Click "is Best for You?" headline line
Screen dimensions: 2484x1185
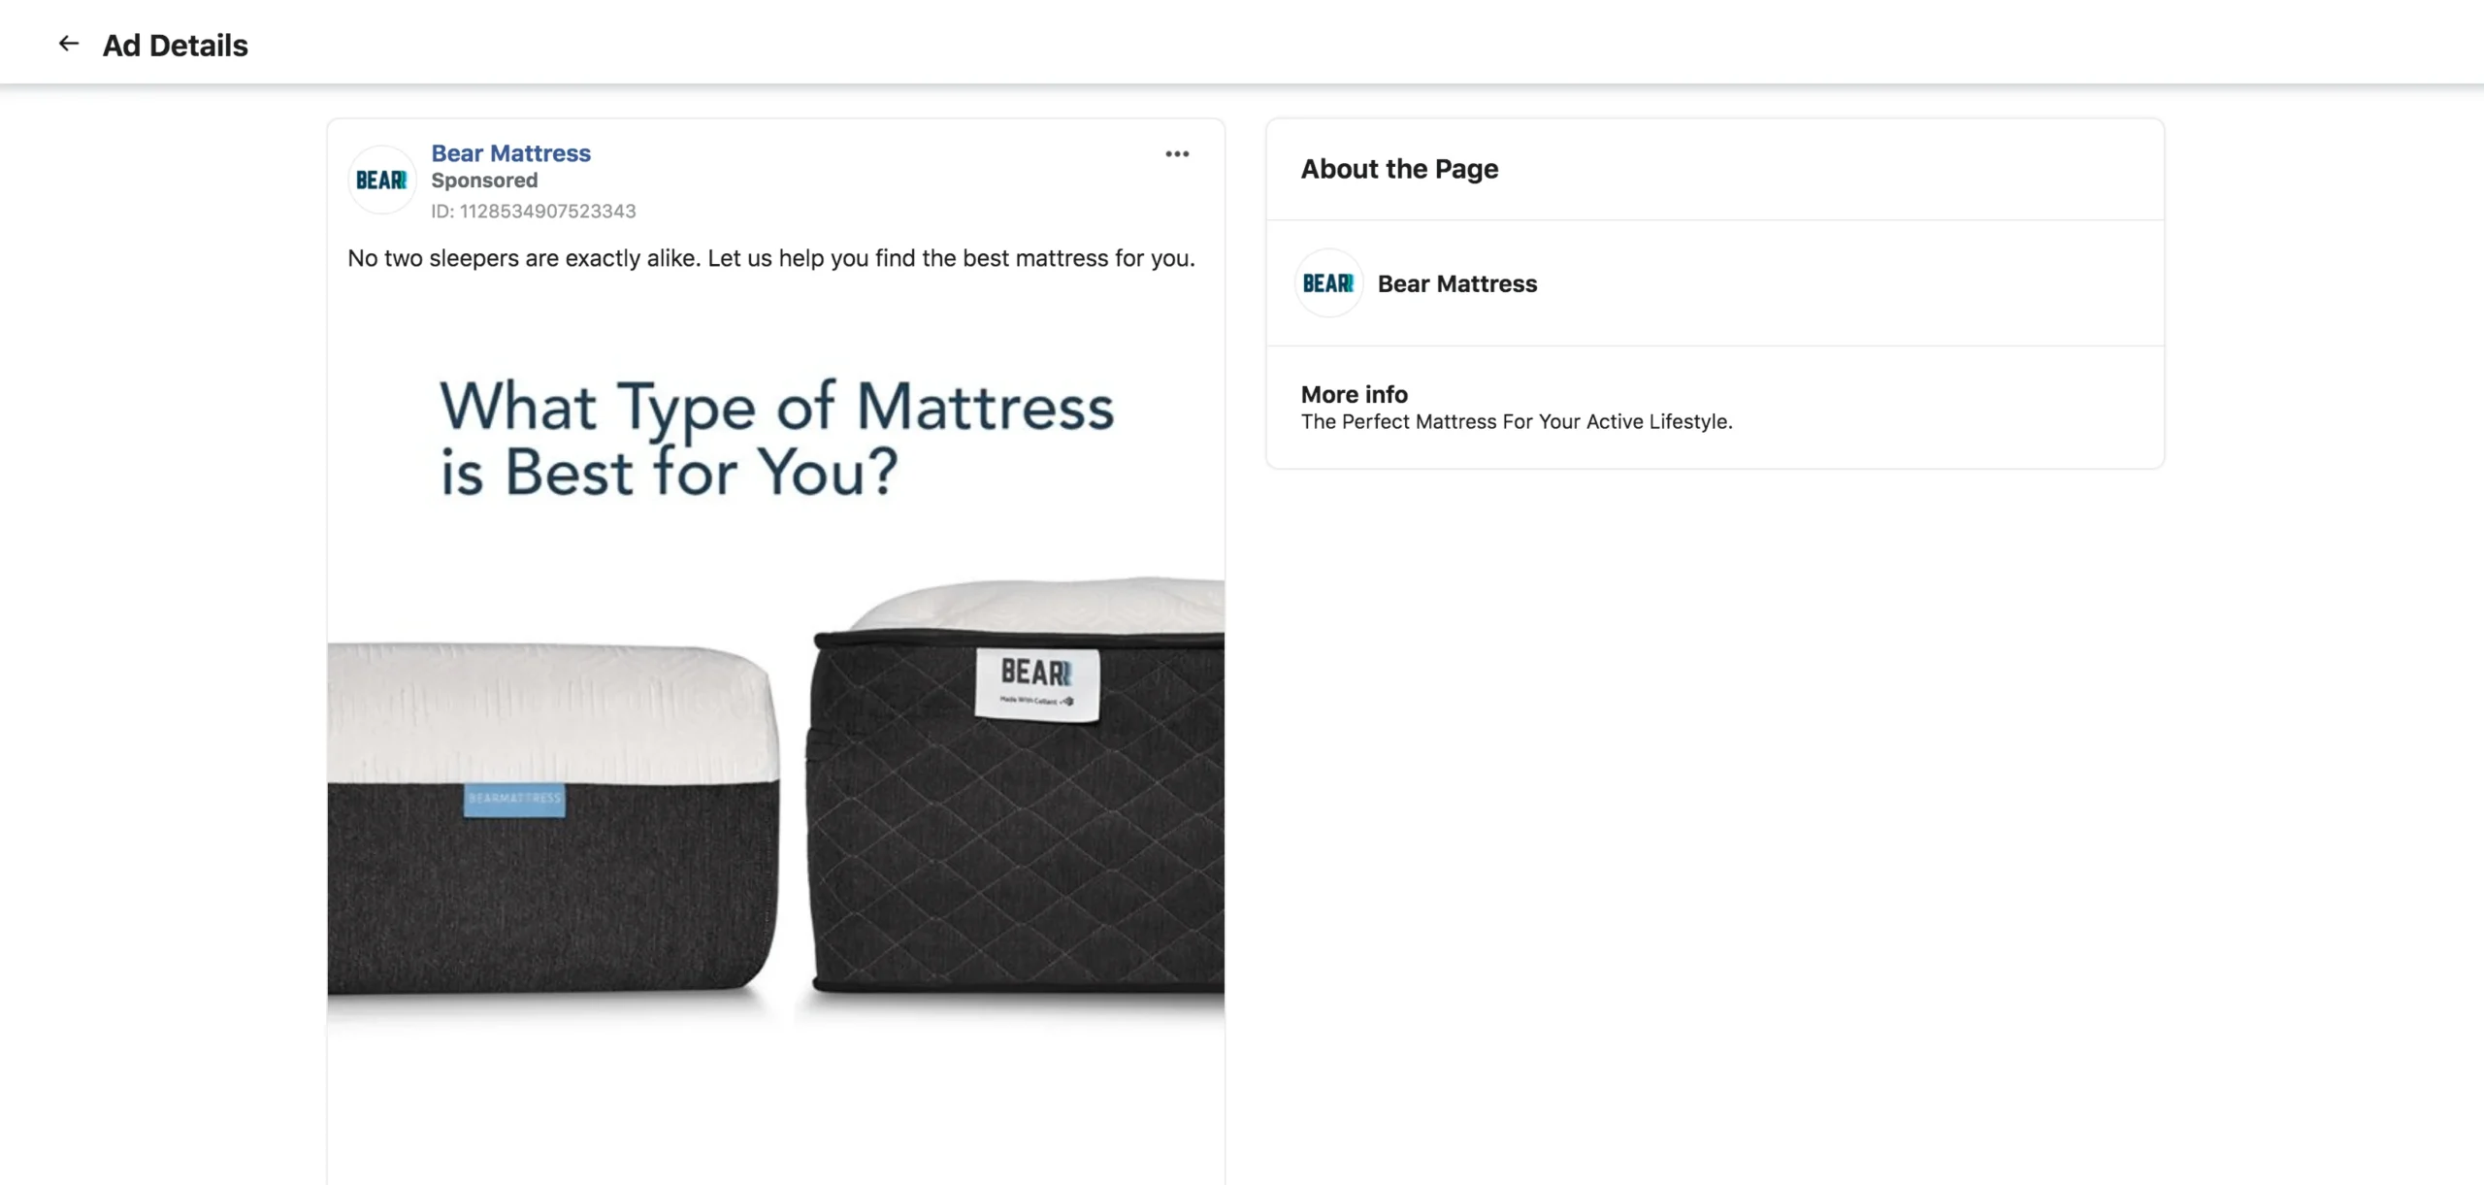point(670,472)
